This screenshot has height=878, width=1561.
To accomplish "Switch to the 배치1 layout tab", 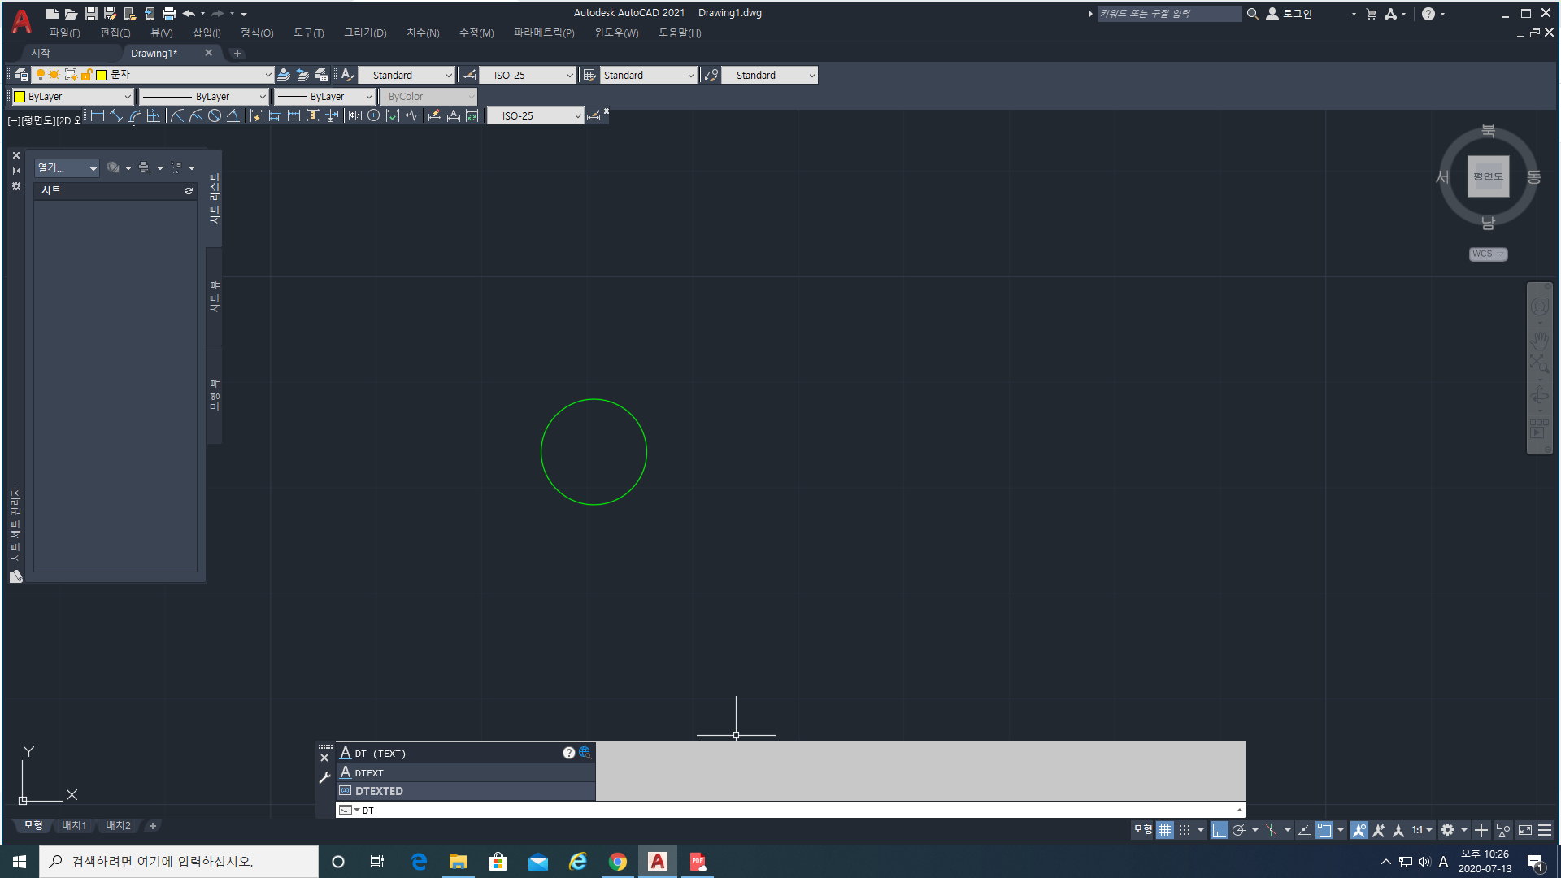I will 74,825.
